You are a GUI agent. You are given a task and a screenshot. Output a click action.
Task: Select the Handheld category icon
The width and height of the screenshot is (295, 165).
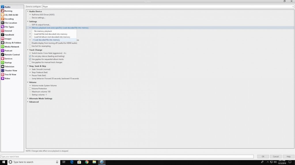click(3, 35)
